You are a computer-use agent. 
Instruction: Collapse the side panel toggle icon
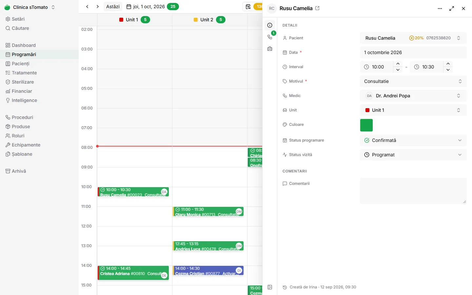pyautogui.click(x=270, y=287)
